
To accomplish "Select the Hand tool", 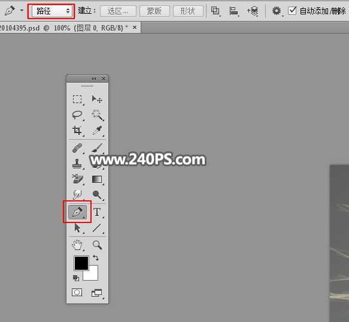I will (77, 245).
